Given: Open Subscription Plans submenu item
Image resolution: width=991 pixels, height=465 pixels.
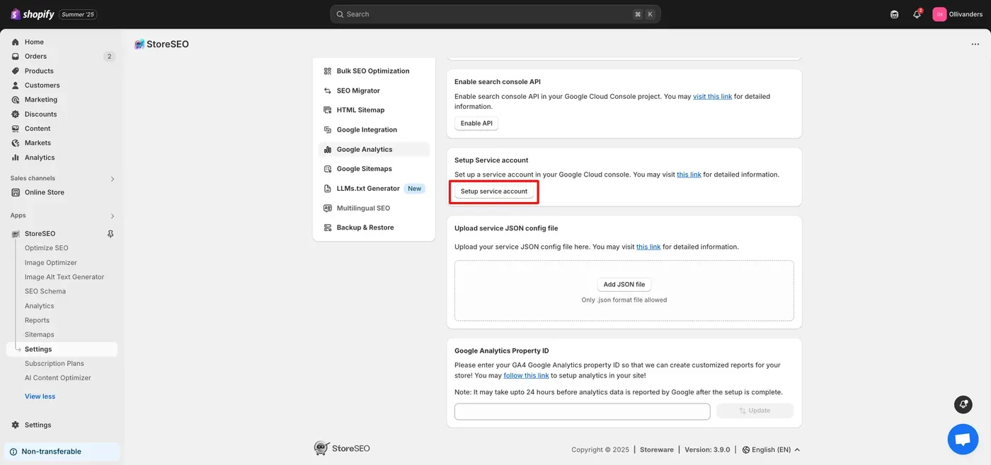Looking at the screenshot, I should [x=55, y=363].
